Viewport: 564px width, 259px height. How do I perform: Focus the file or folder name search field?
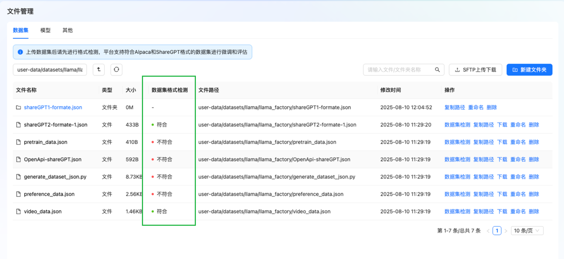398,70
